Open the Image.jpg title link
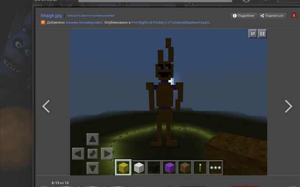Screen dimensions: 300x187 tap(51, 15)
